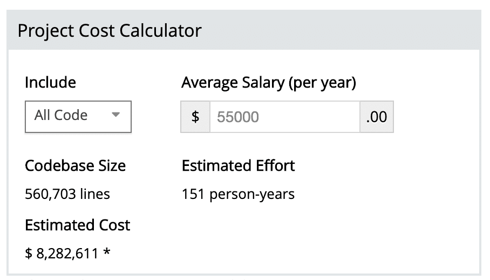Click the .00 suffix of salary field
Screen dimensions: 490x280
tap(377, 116)
